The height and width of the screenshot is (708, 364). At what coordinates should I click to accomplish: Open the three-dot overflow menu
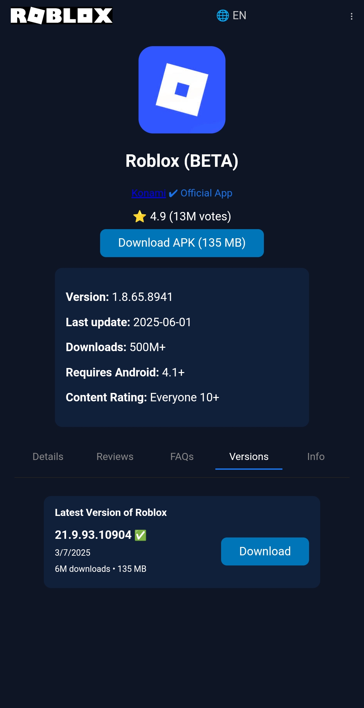[352, 16]
